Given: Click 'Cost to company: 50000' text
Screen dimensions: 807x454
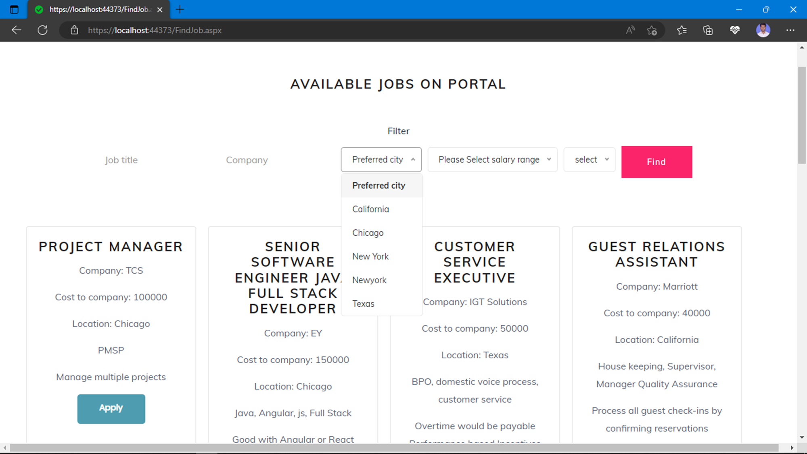Looking at the screenshot, I should click(475, 329).
